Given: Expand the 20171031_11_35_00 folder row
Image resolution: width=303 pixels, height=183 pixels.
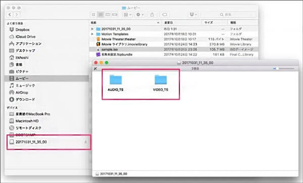Looking at the screenshot, I should [92, 29].
